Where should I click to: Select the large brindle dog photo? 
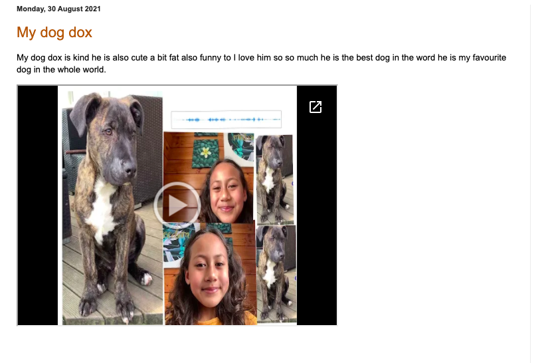coord(112,208)
